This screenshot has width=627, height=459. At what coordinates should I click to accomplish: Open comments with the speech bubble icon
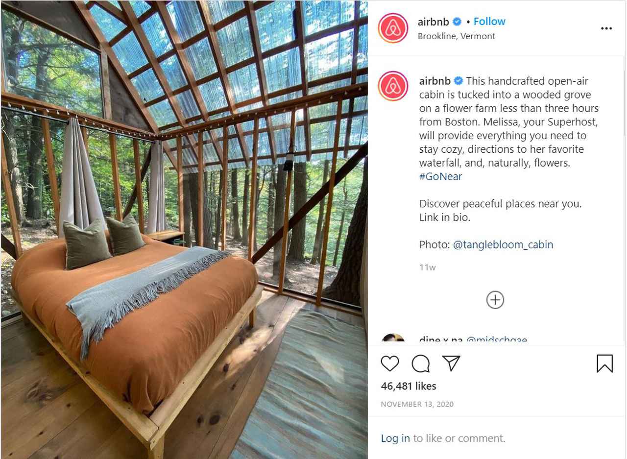pos(421,363)
